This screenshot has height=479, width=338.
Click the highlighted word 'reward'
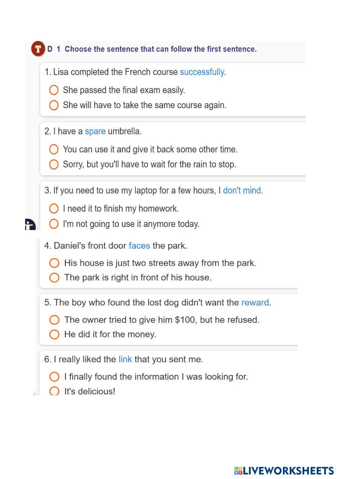(x=255, y=303)
